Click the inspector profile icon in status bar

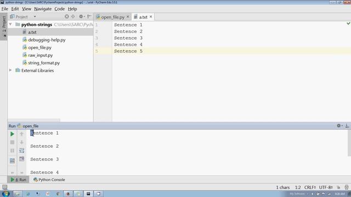point(347,187)
